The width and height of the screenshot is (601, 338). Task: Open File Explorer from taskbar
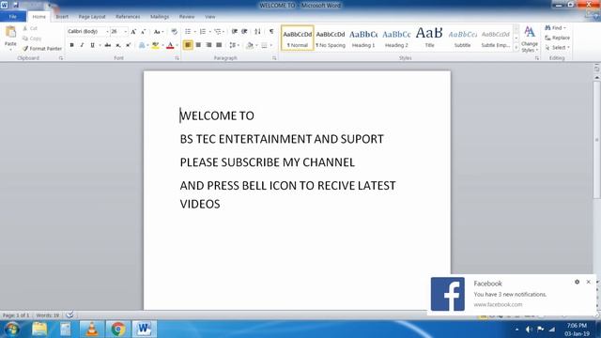pyautogui.click(x=39, y=330)
